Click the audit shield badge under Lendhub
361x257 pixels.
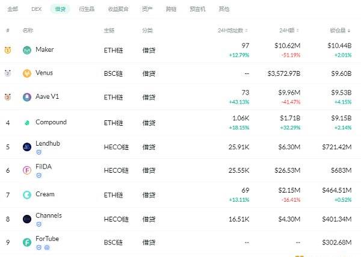(39, 152)
